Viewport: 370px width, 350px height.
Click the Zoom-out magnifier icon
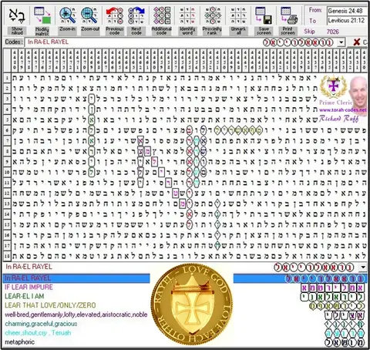(x=89, y=15)
